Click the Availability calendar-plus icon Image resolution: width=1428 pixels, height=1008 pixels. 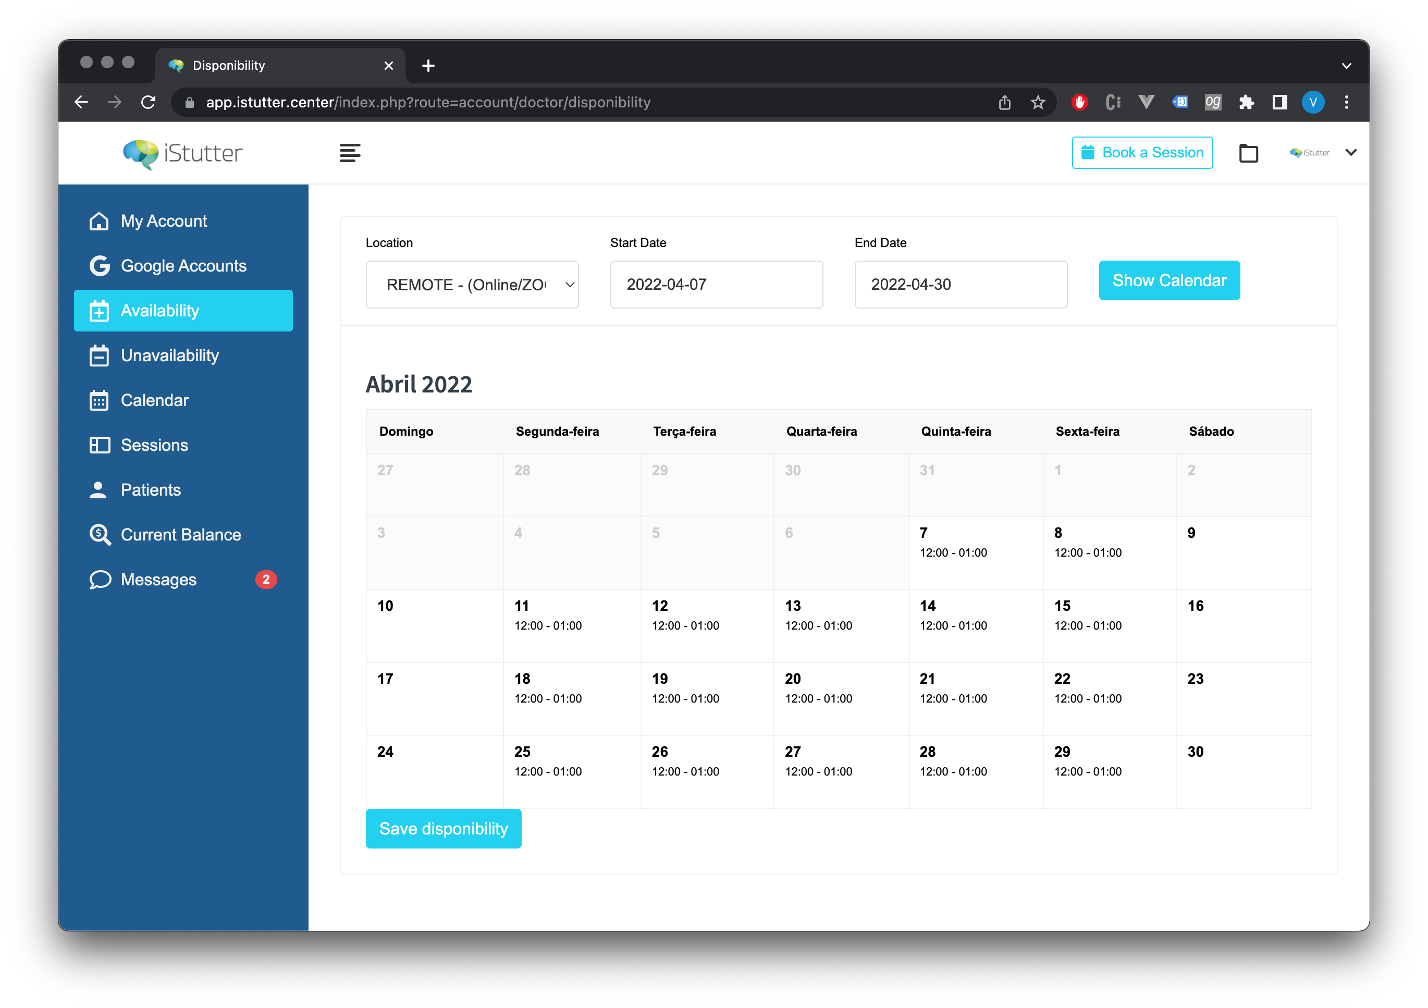coord(99,310)
